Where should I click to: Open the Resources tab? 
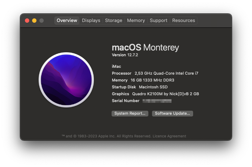(x=183, y=21)
